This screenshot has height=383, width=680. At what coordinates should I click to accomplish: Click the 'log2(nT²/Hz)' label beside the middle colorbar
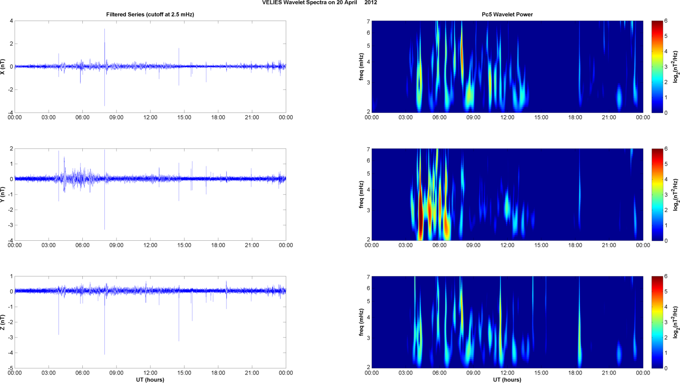[675, 194]
